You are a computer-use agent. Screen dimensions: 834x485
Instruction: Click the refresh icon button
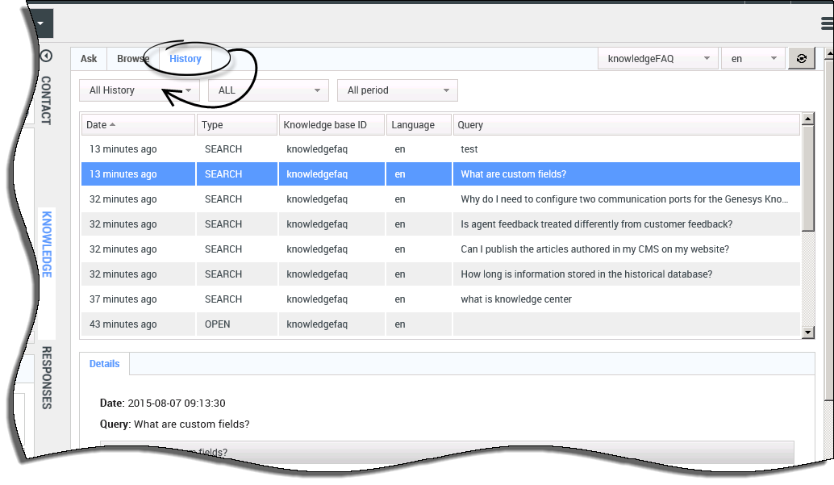pyautogui.click(x=801, y=59)
